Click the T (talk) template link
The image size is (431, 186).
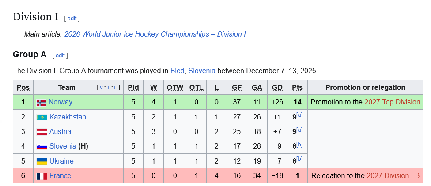click(x=109, y=87)
